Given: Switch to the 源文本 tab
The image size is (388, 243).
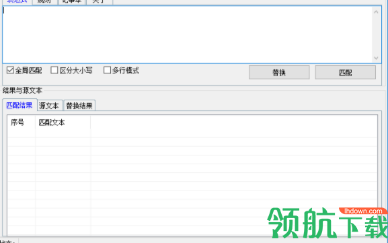Looking at the screenshot, I should [50, 106].
